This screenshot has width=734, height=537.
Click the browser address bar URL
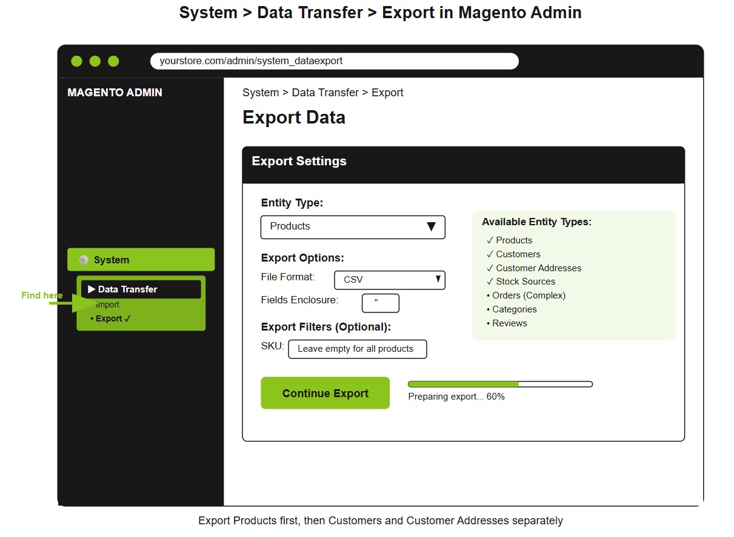[335, 61]
